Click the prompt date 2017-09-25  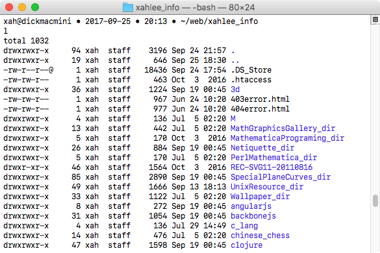108,21
